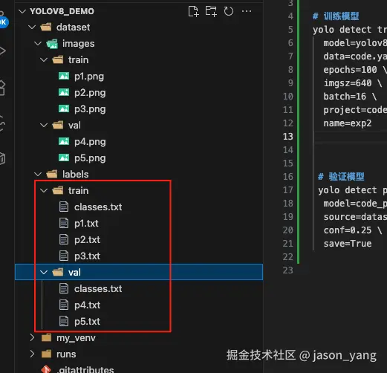The image size is (387, 373).
Task: Click the save=True line in editor
Action: click(348, 244)
